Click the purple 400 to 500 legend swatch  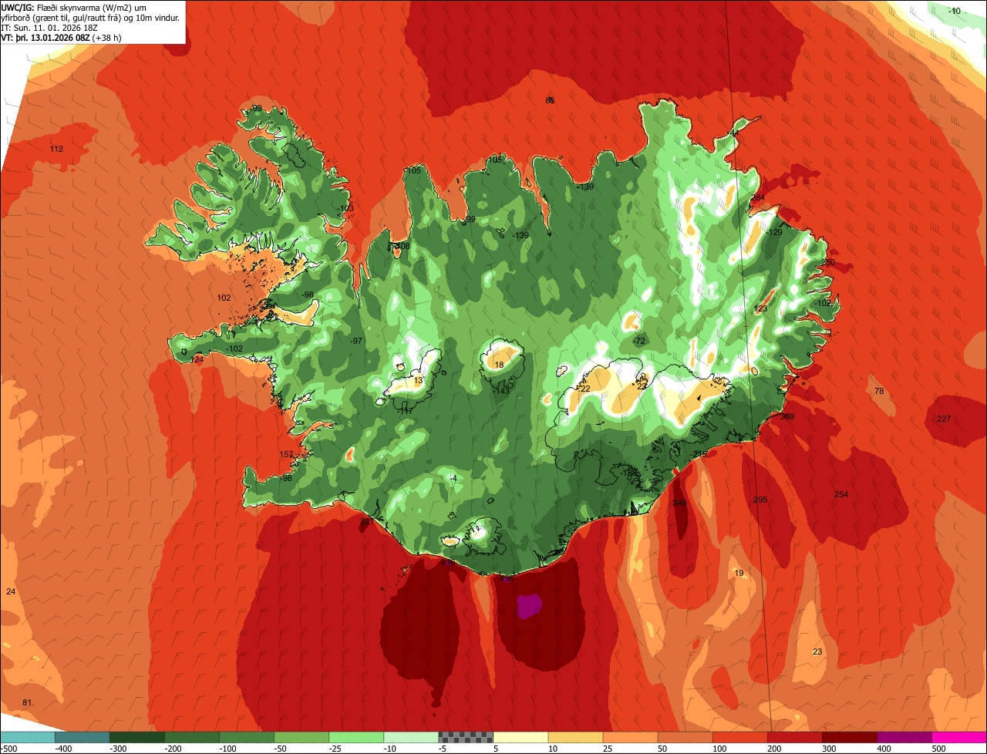(x=904, y=737)
